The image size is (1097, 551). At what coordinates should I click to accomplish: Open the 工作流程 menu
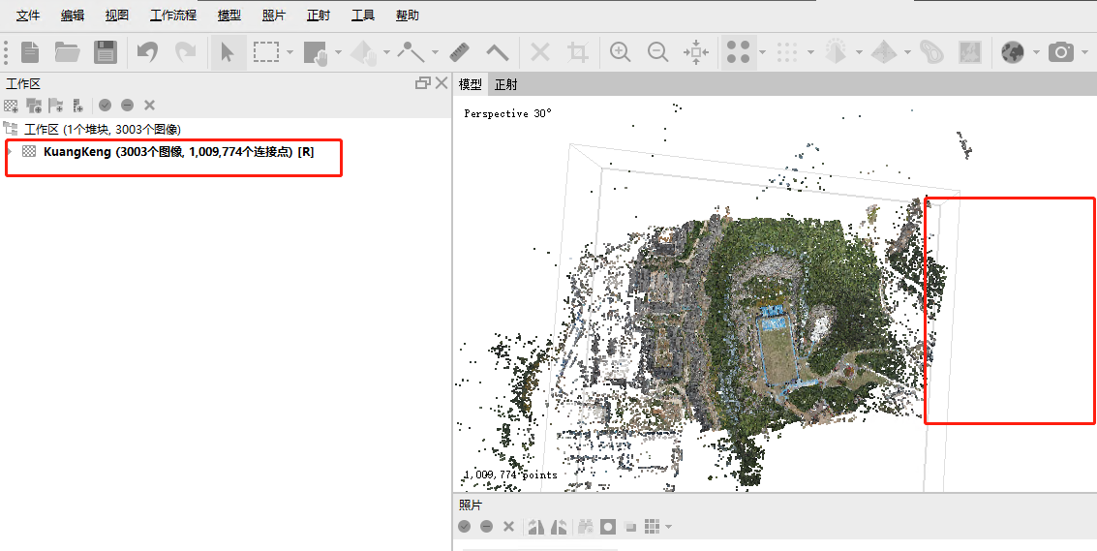tap(173, 15)
